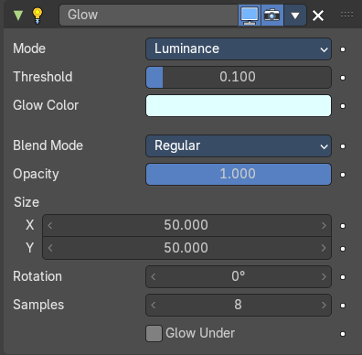Image resolution: width=362 pixels, height=355 pixels.
Task: Open the Glow Color swatch
Action: (x=239, y=106)
